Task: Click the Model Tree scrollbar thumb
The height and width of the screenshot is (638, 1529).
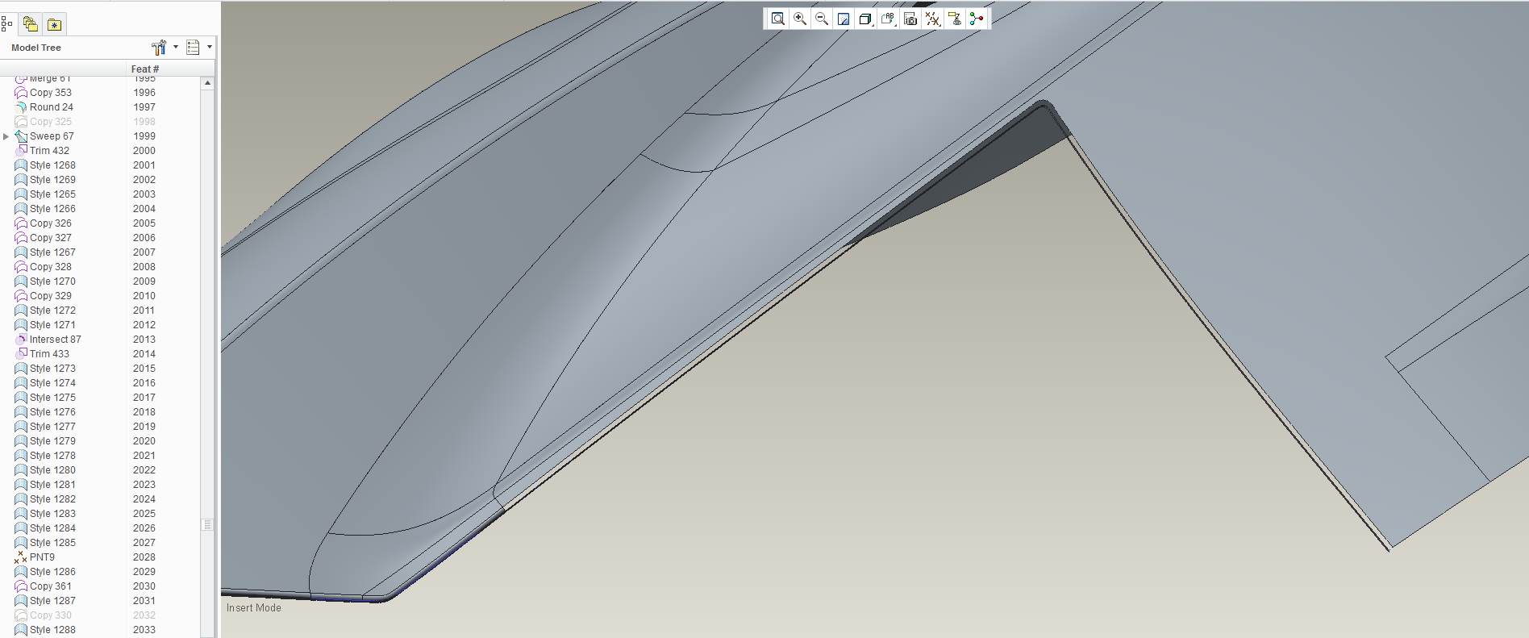Action: point(207,524)
